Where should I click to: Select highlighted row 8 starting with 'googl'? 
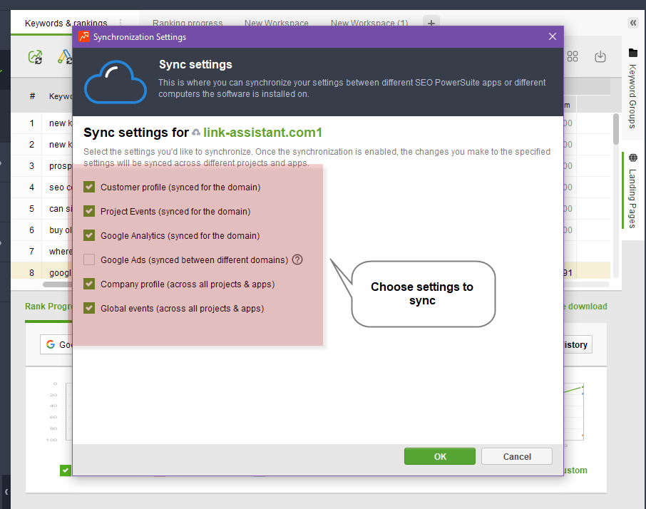(41, 272)
